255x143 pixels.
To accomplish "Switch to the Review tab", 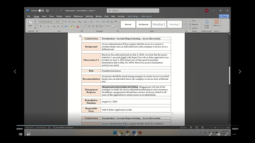I will click(98, 16).
